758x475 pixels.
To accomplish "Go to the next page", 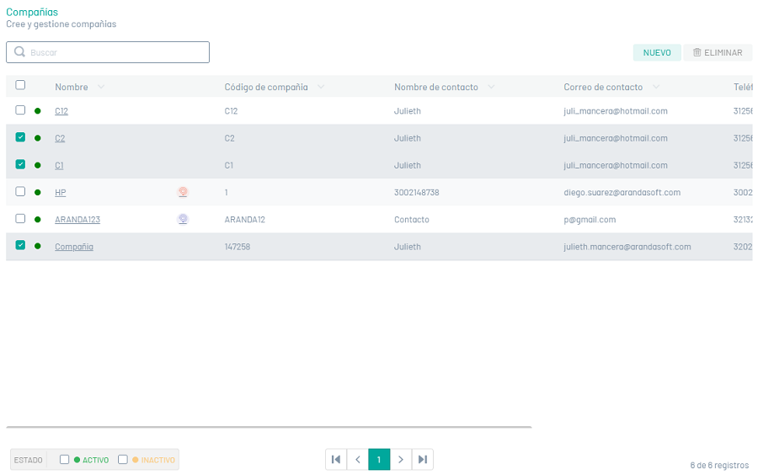I will click(401, 459).
